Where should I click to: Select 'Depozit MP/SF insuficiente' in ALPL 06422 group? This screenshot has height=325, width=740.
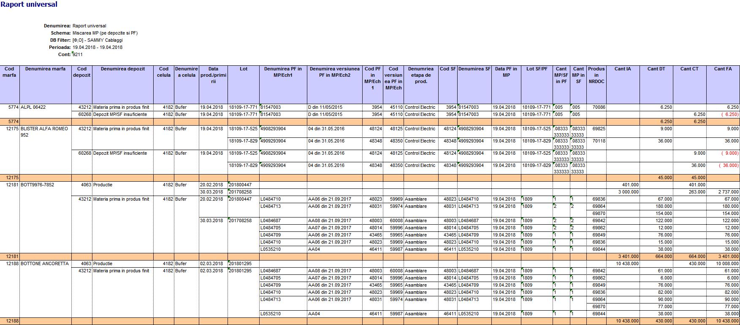pos(120,114)
